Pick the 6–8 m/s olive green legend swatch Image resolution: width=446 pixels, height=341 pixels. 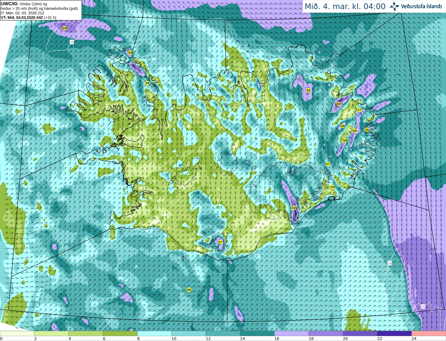pos(120,333)
